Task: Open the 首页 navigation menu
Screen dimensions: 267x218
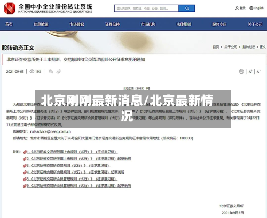Action: tap(9, 24)
